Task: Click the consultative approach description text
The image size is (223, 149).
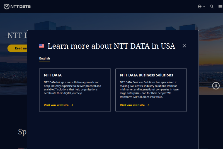Action: click(x=72, y=88)
